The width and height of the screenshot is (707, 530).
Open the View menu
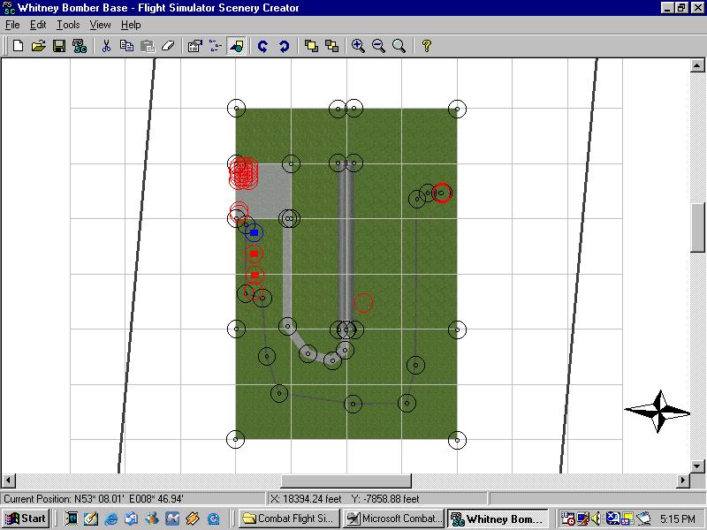coord(101,25)
